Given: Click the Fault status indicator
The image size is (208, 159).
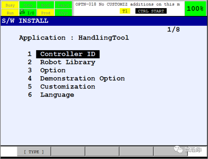Looking at the screenshot, I should [63, 5].
